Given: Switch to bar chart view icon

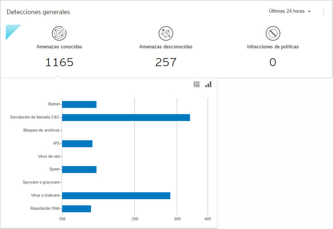Looking at the screenshot, I should click(208, 84).
